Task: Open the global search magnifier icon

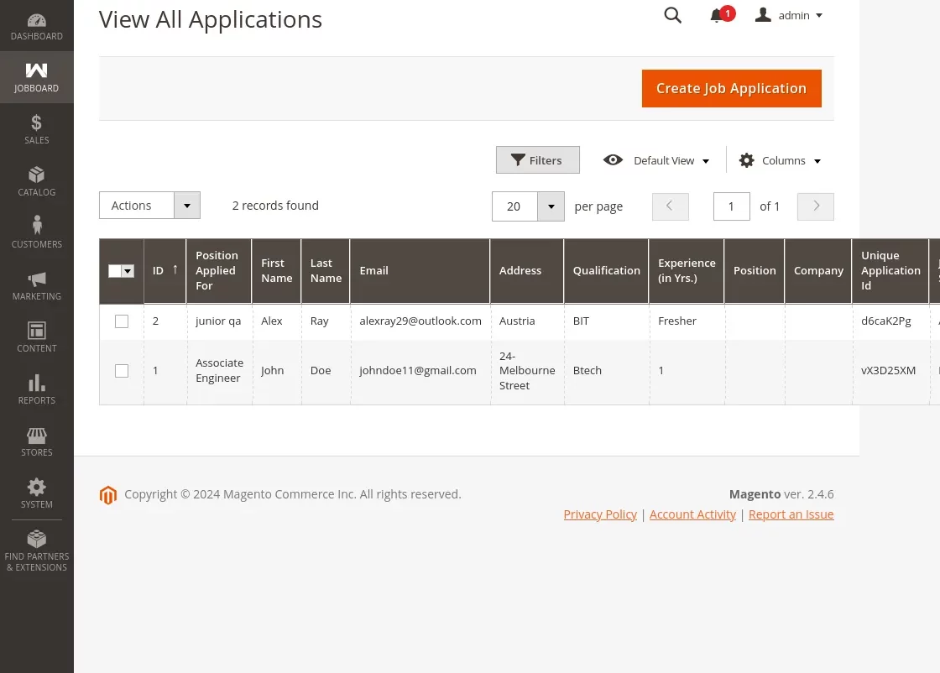Action: [672, 15]
